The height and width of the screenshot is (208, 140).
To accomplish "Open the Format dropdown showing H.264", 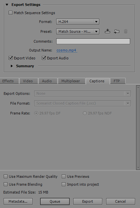I will 78,22.
